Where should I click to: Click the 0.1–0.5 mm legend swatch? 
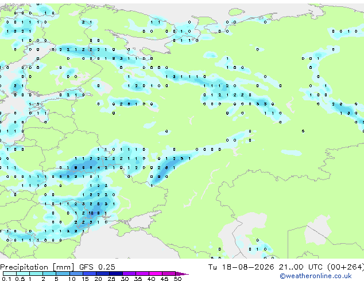10,274
